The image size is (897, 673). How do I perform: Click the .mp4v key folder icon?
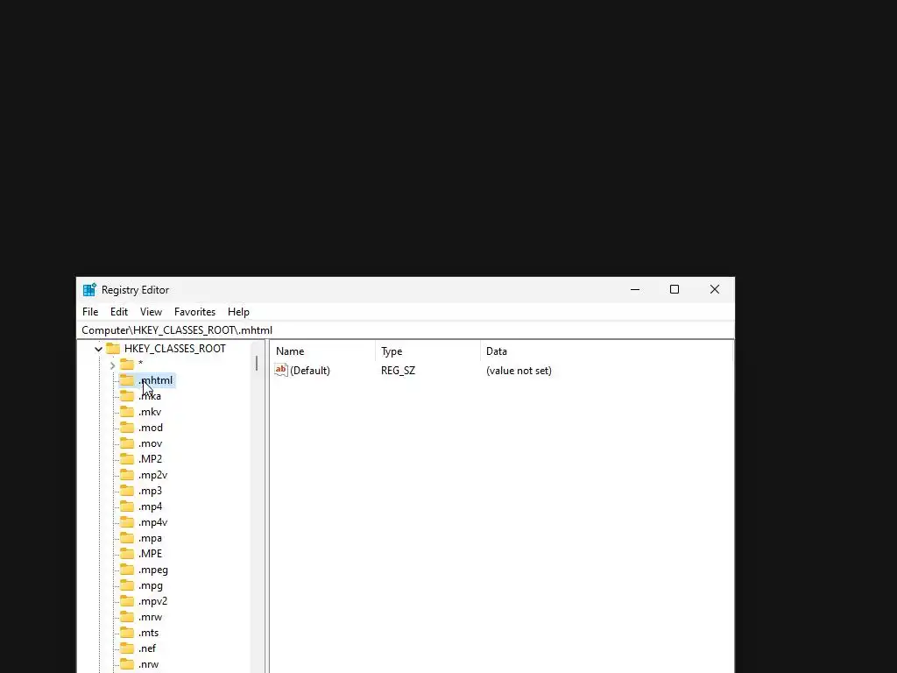tap(127, 522)
